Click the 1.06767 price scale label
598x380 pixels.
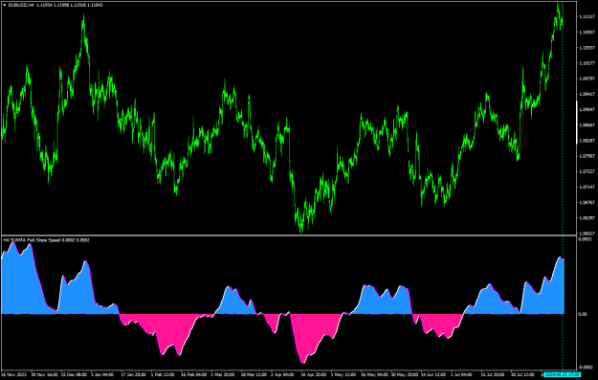coord(587,202)
